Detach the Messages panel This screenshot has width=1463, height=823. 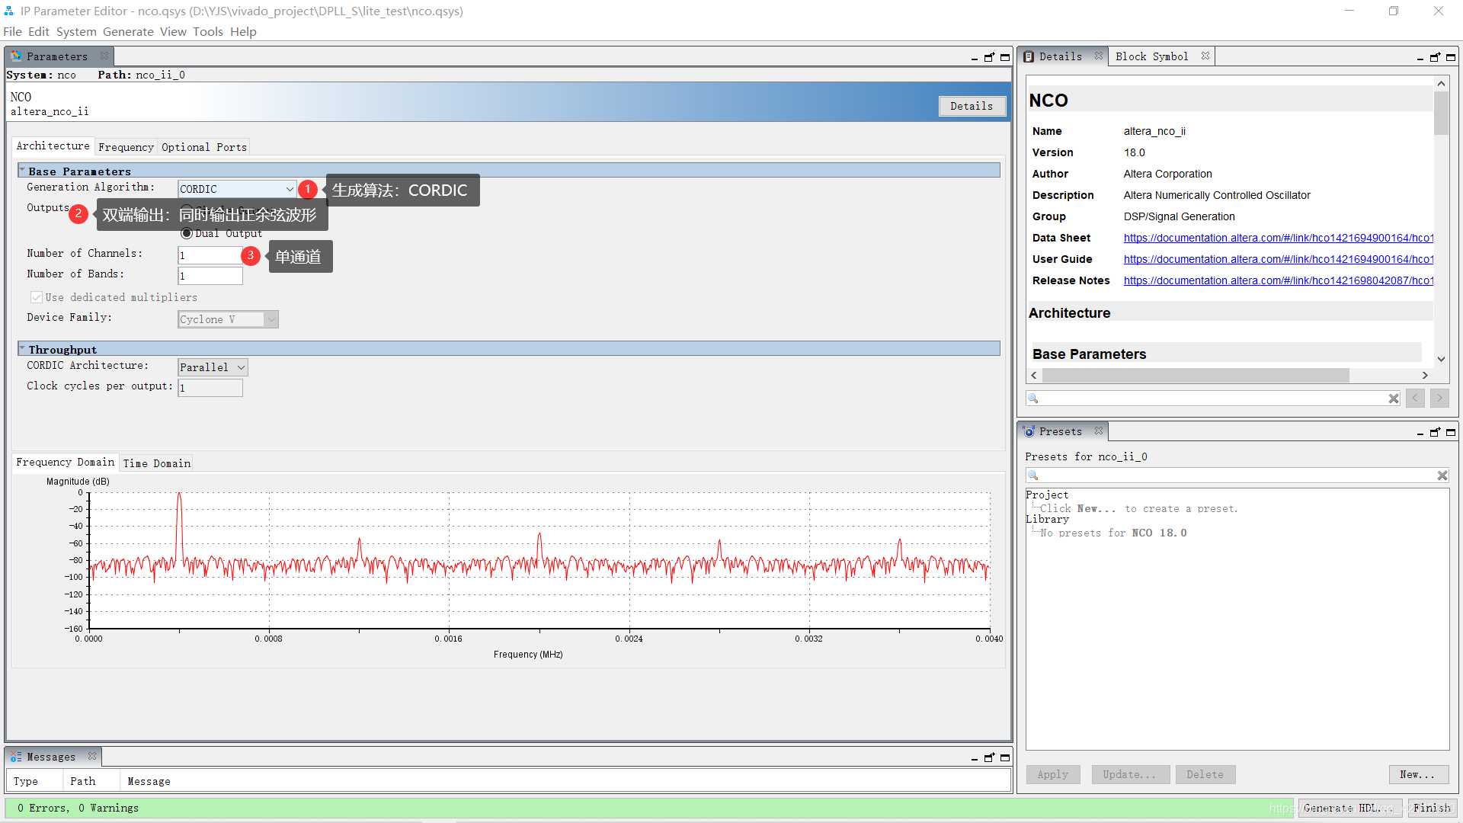(989, 757)
